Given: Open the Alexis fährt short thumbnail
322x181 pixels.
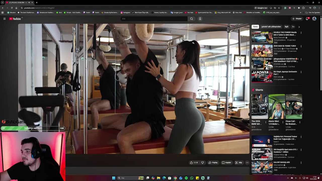Looking at the screenshot, I should (x=277, y=106).
